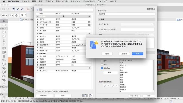Click the blue default button in import dialog
Image resolution: width=183 pixels, height=103 pixels.
pos(138,54)
